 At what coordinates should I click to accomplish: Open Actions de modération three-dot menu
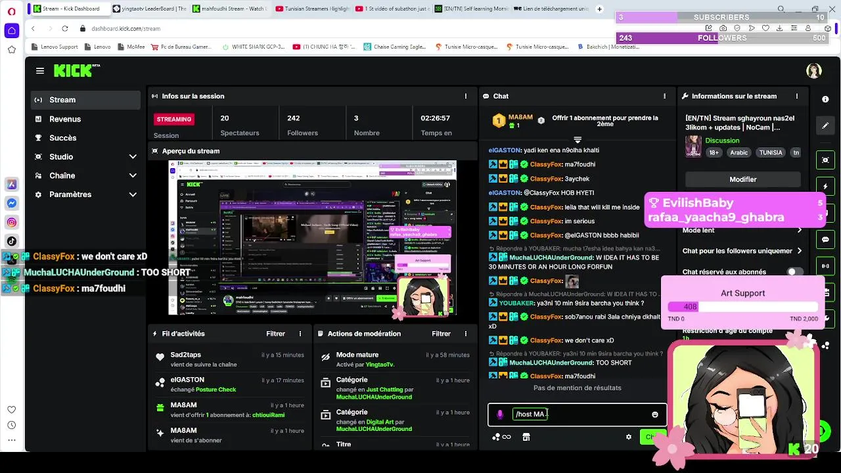pyautogui.click(x=466, y=334)
